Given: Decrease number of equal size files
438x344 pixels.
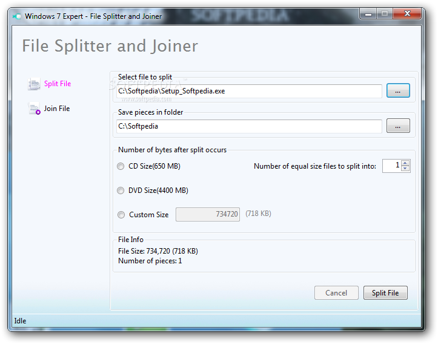Looking at the screenshot, I should pos(405,169).
